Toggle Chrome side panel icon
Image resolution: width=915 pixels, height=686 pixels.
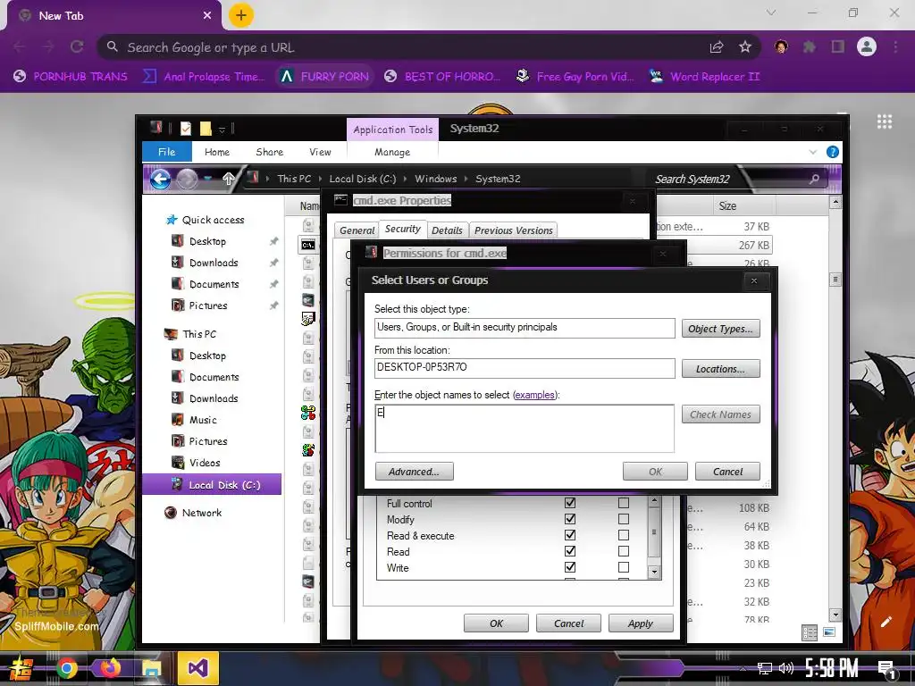(837, 46)
